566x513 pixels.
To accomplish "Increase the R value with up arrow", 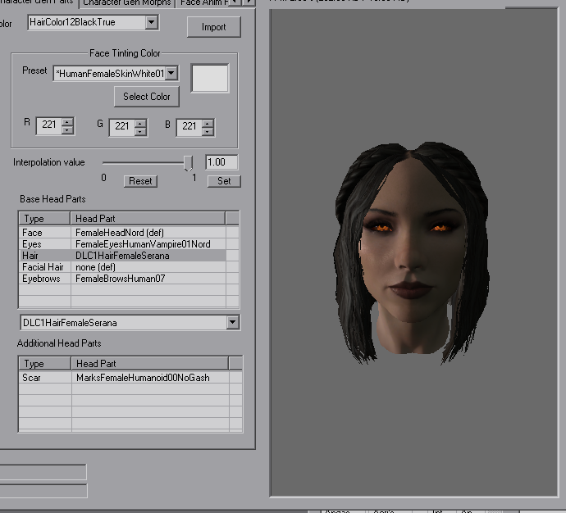I will (67, 121).
